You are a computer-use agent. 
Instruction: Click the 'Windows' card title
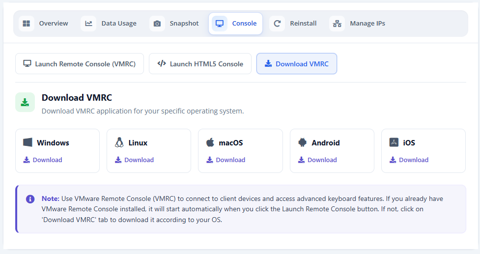coord(53,143)
